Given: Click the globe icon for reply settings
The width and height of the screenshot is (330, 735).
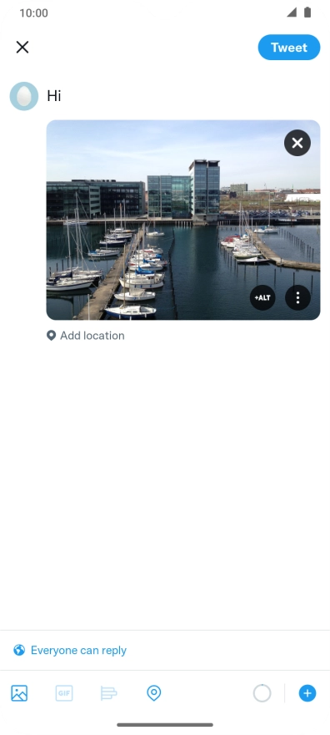Looking at the screenshot, I should click(19, 650).
